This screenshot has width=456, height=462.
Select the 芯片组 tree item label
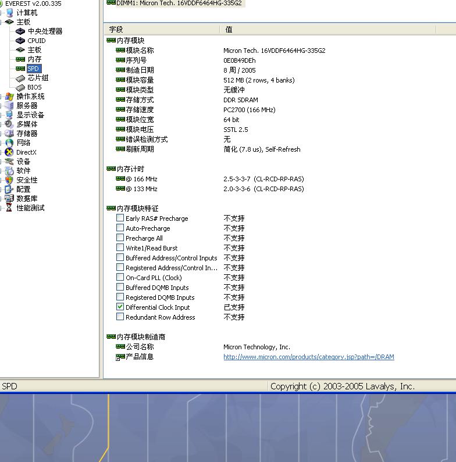pyautogui.click(x=38, y=78)
